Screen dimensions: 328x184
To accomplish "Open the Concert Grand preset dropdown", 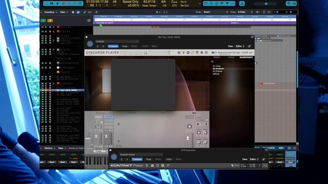I will [x=141, y=154].
